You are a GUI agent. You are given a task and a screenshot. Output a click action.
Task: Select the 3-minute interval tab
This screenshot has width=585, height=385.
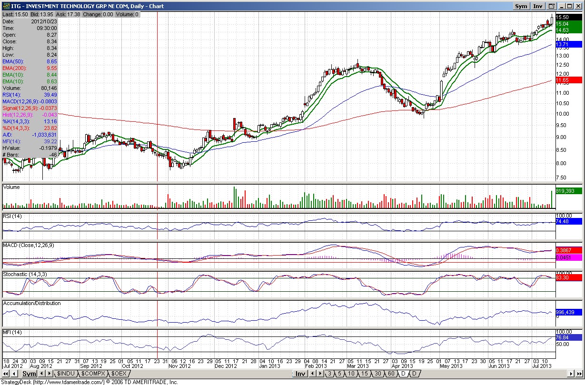tap(329, 374)
